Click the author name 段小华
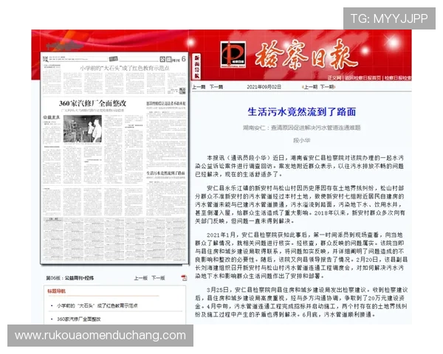 point(302,140)
